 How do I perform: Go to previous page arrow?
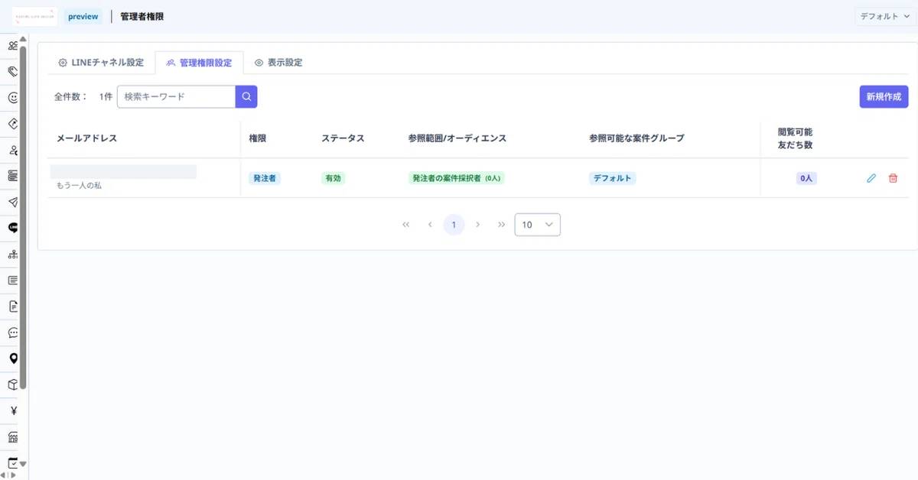(x=430, y=225)
